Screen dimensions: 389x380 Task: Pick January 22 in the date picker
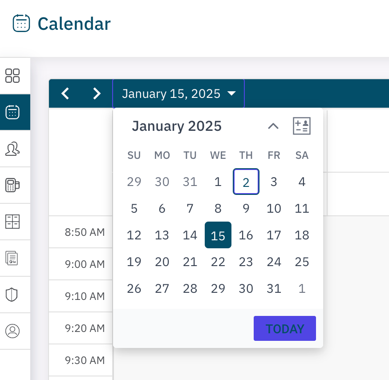click(x=218, y=262)
